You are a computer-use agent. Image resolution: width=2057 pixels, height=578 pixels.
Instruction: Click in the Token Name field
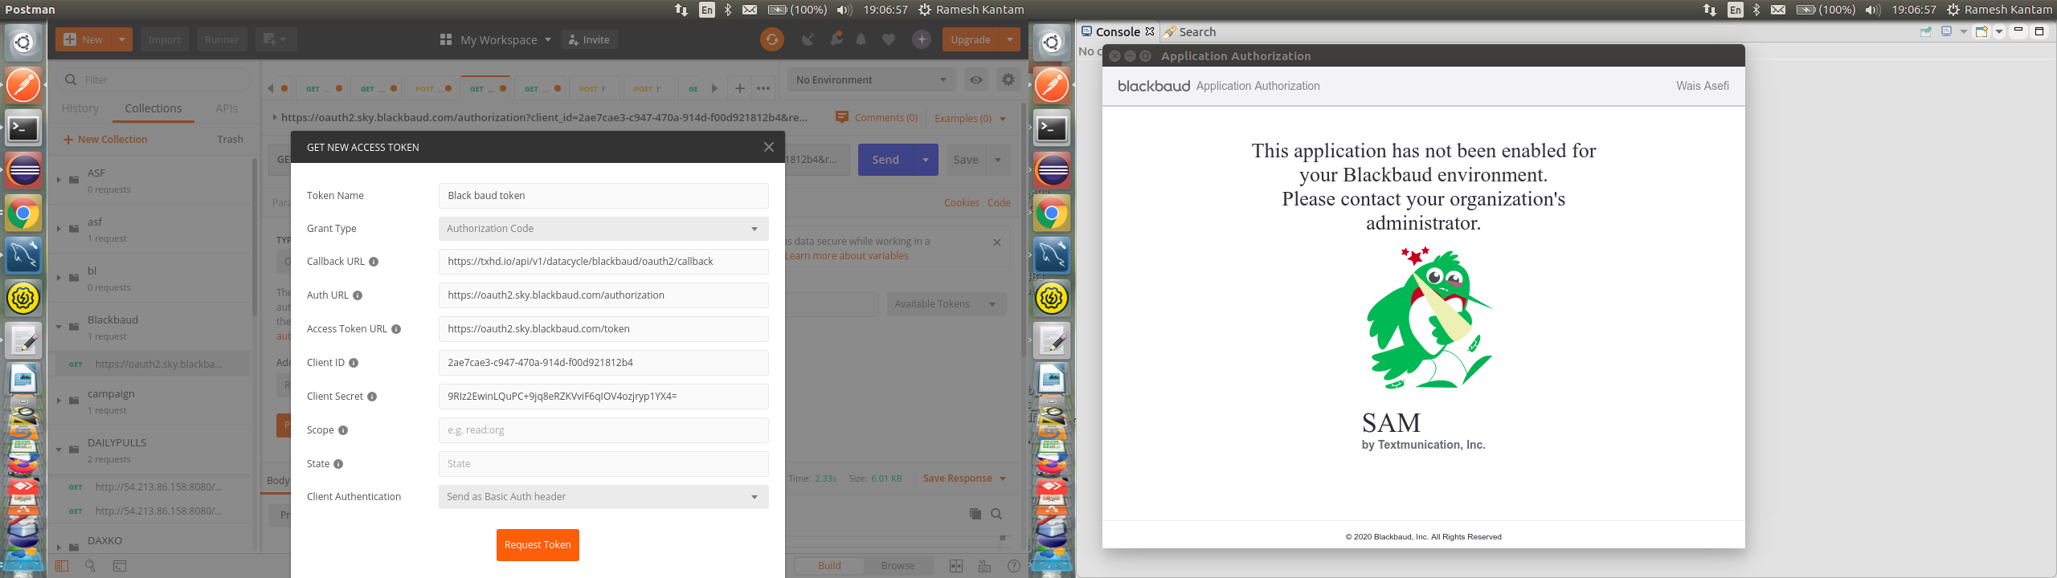tap(603, 196)
